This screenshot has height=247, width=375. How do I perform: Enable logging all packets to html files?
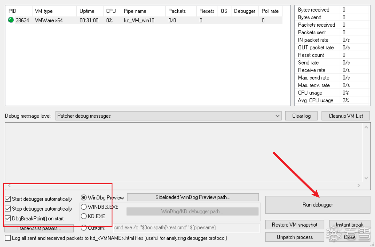coord(8,238)
